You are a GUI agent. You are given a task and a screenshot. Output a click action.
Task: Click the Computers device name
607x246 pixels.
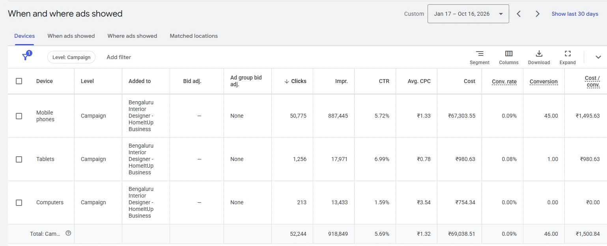[x=50, y=202]
